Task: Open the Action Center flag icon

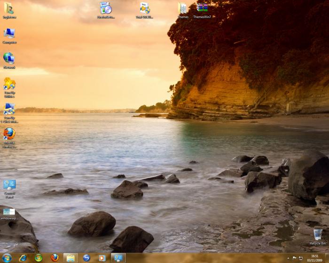Action: point(295,258)
